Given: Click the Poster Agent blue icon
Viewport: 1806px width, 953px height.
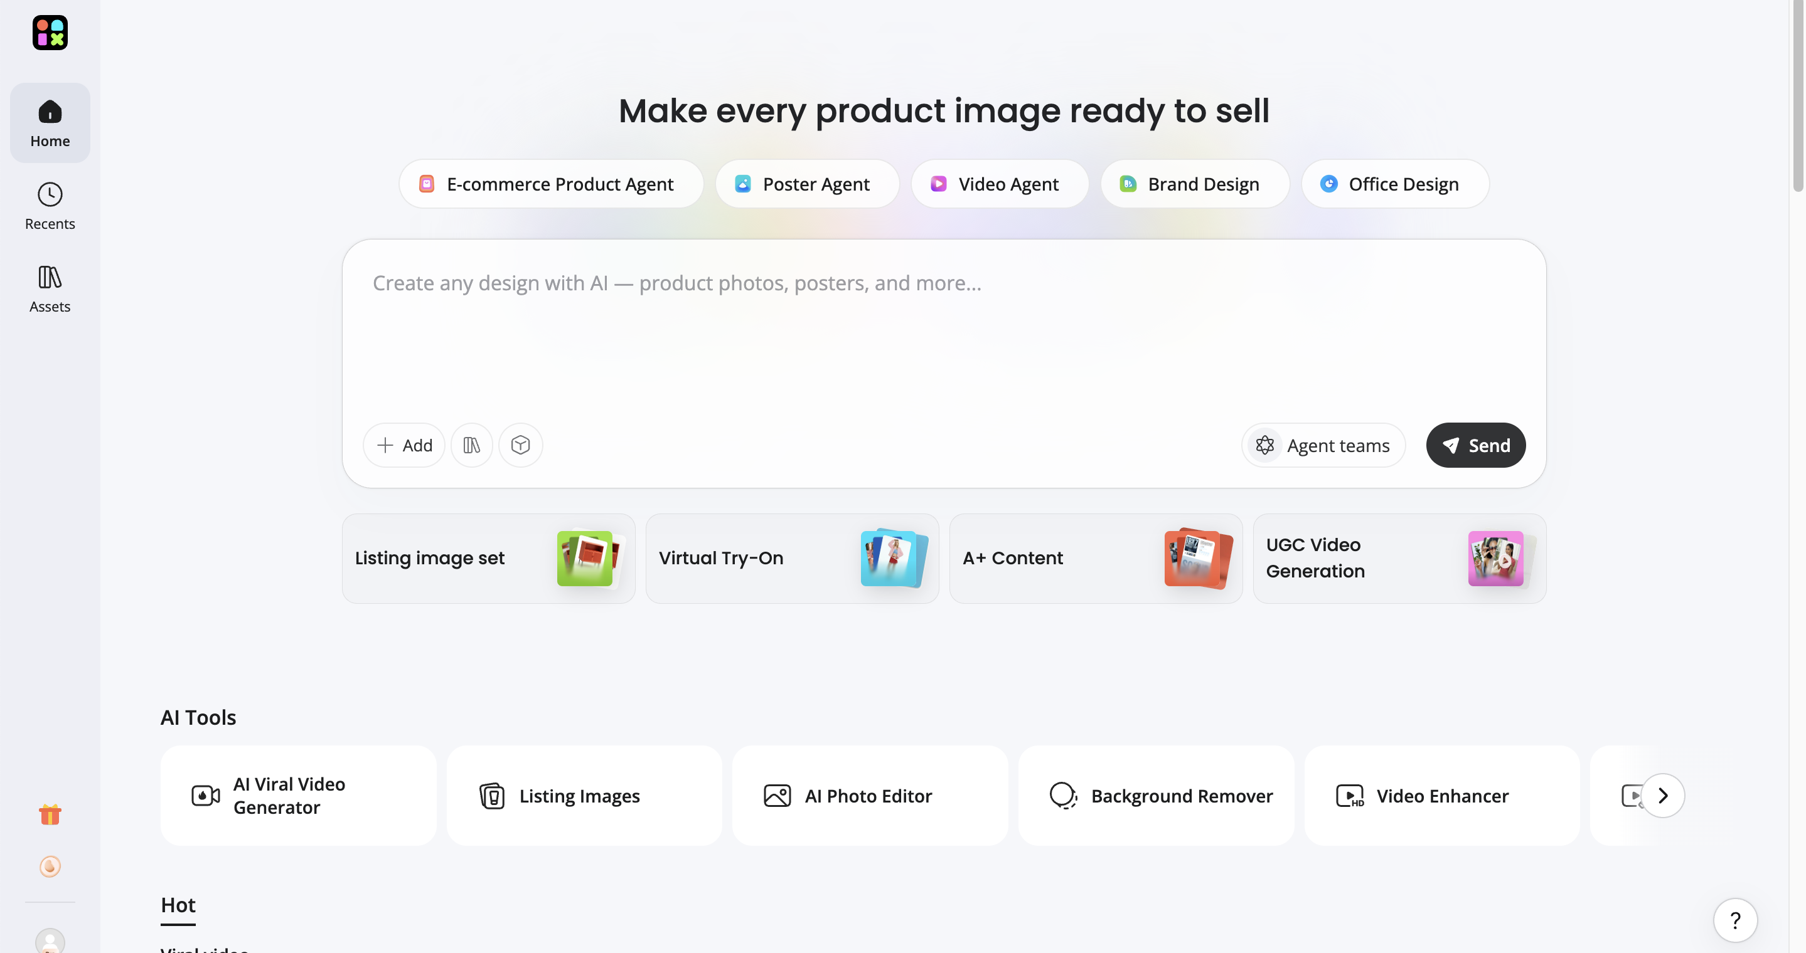Looking at the screenshot, I should 742,184.
